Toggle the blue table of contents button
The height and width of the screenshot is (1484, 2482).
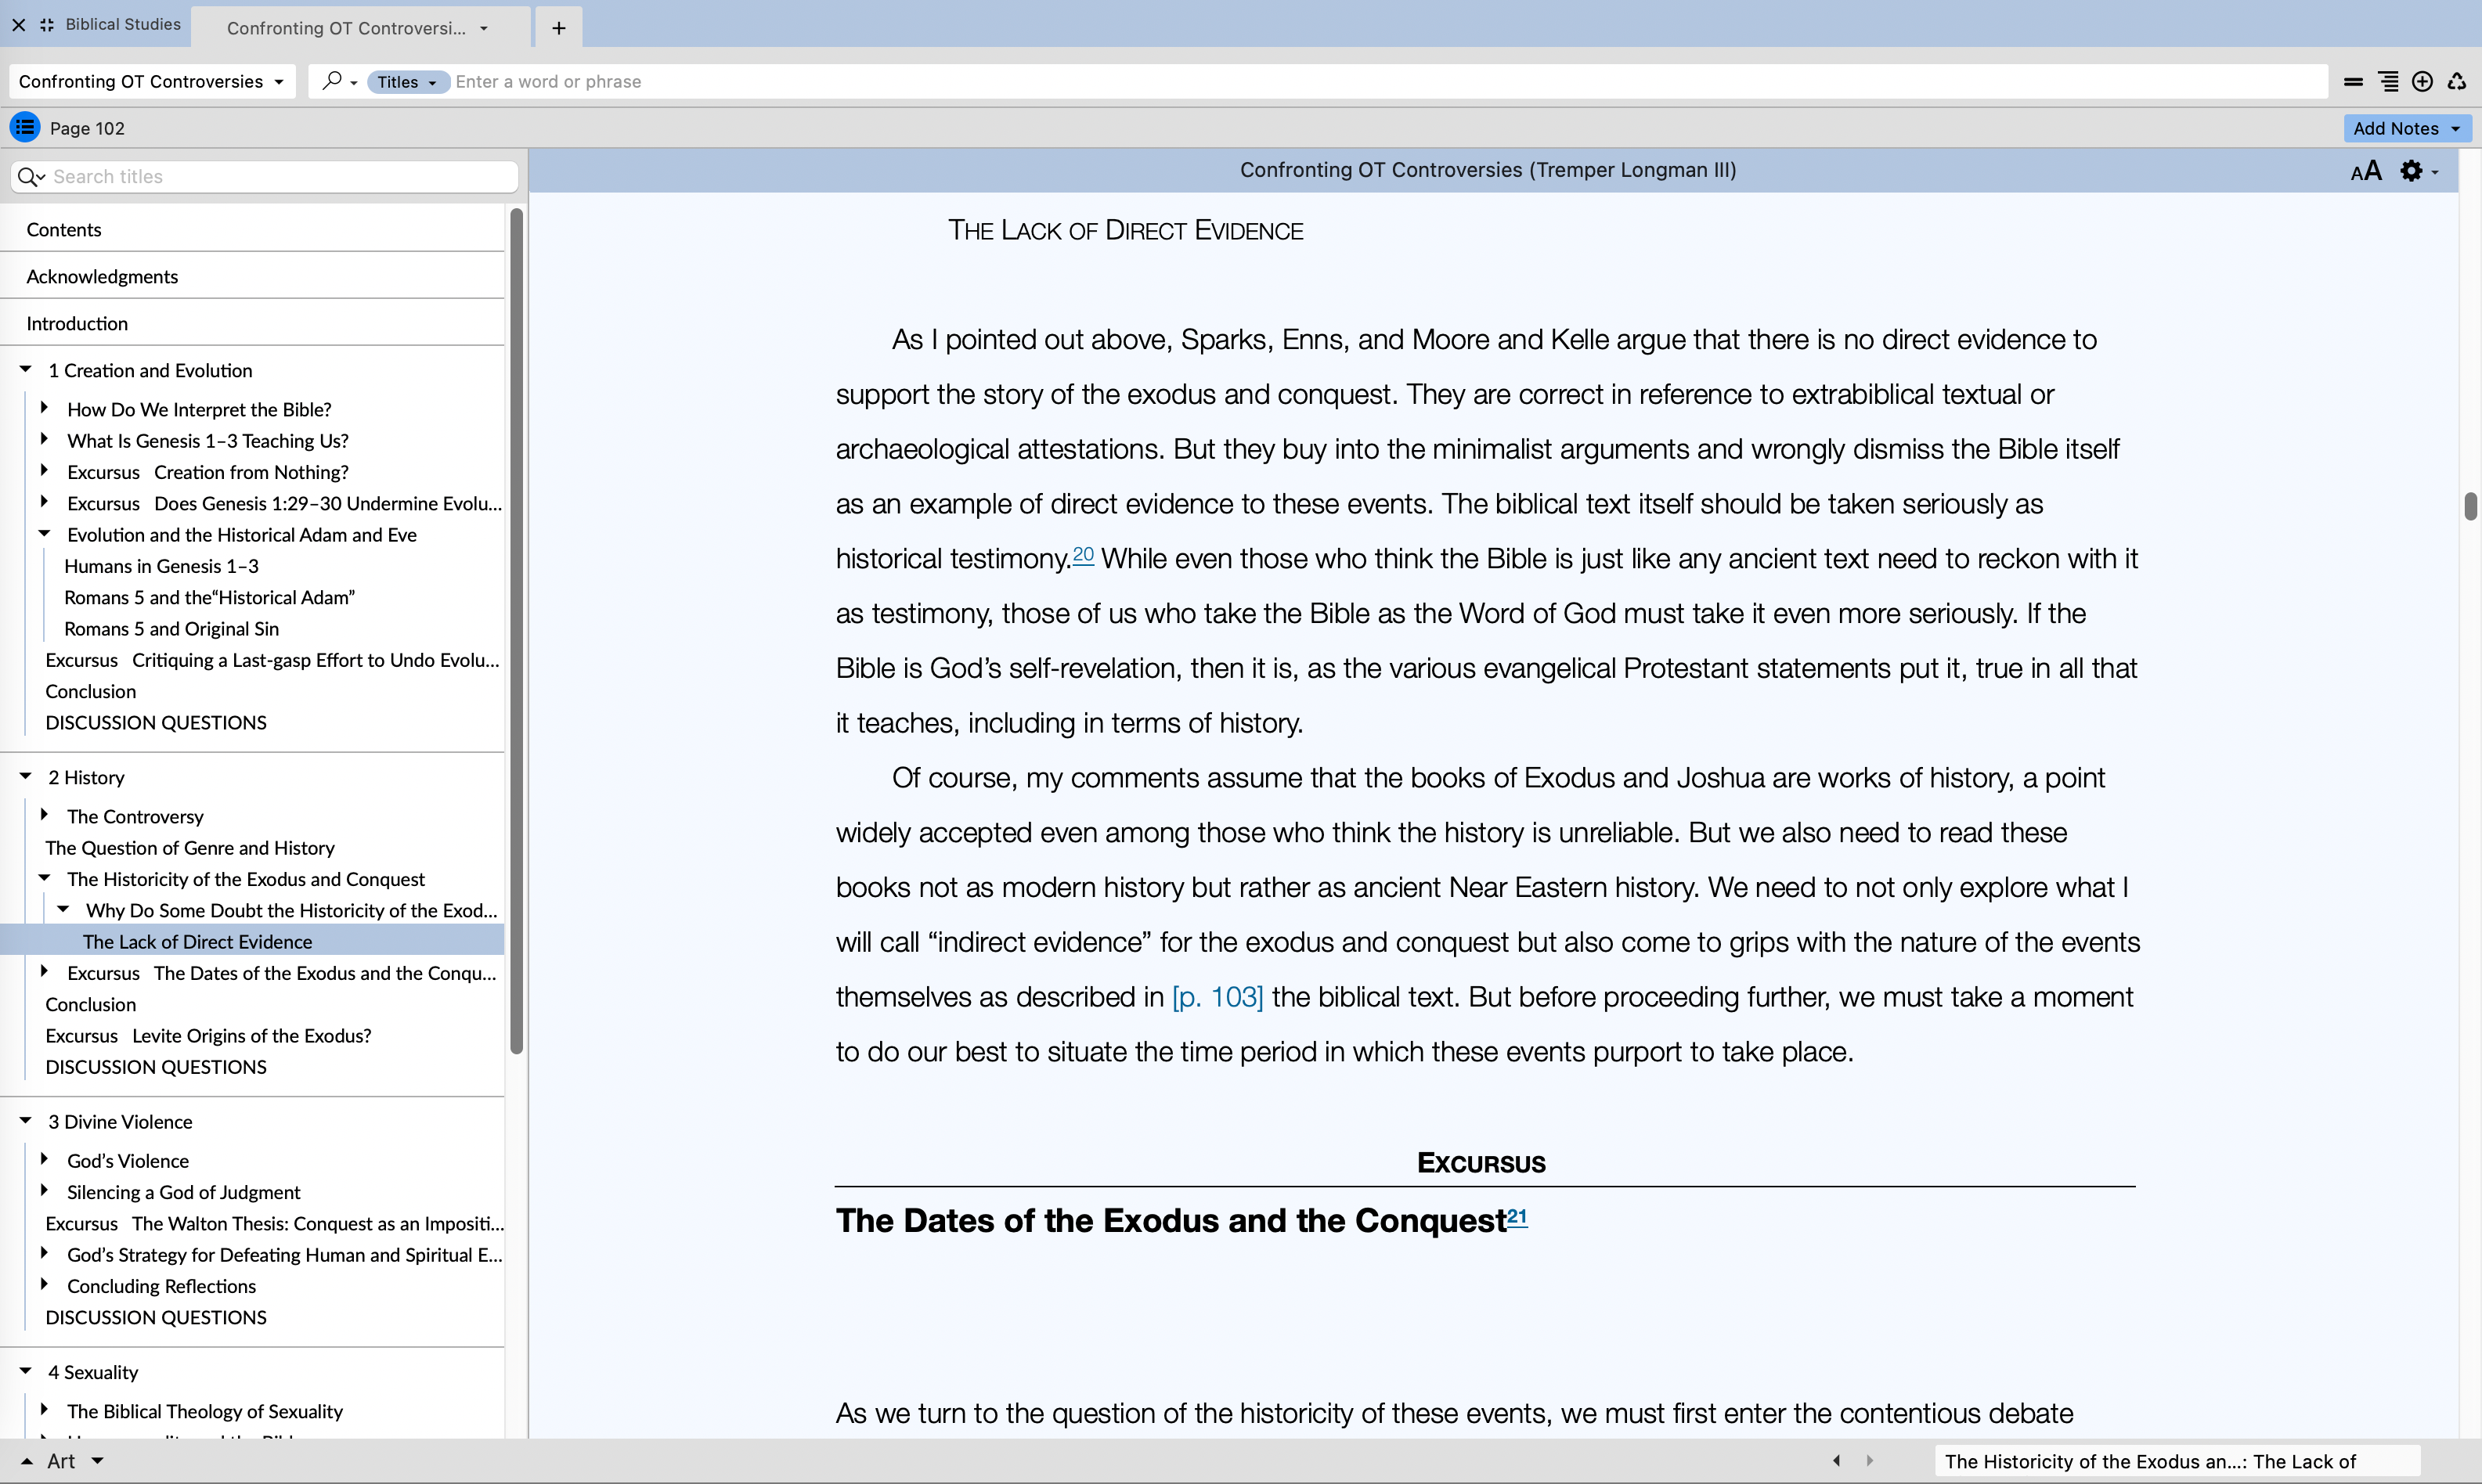click(x=25, y=128)
